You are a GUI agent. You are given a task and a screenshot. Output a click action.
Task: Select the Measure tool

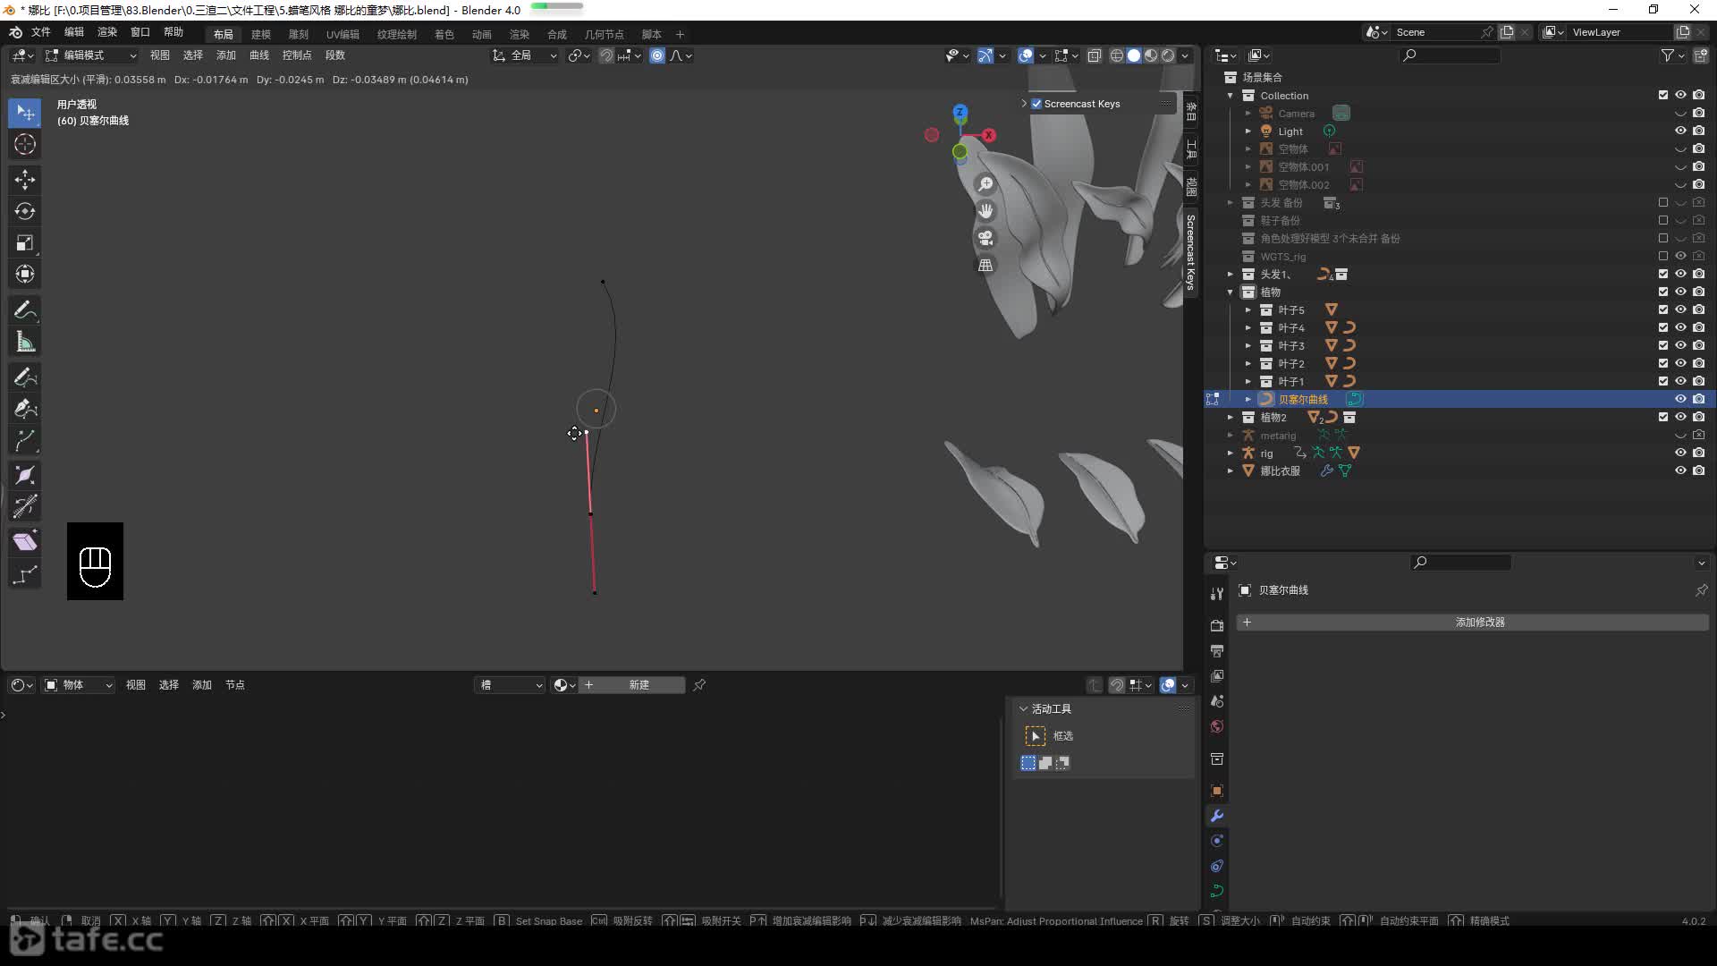[x=25, y=342]
